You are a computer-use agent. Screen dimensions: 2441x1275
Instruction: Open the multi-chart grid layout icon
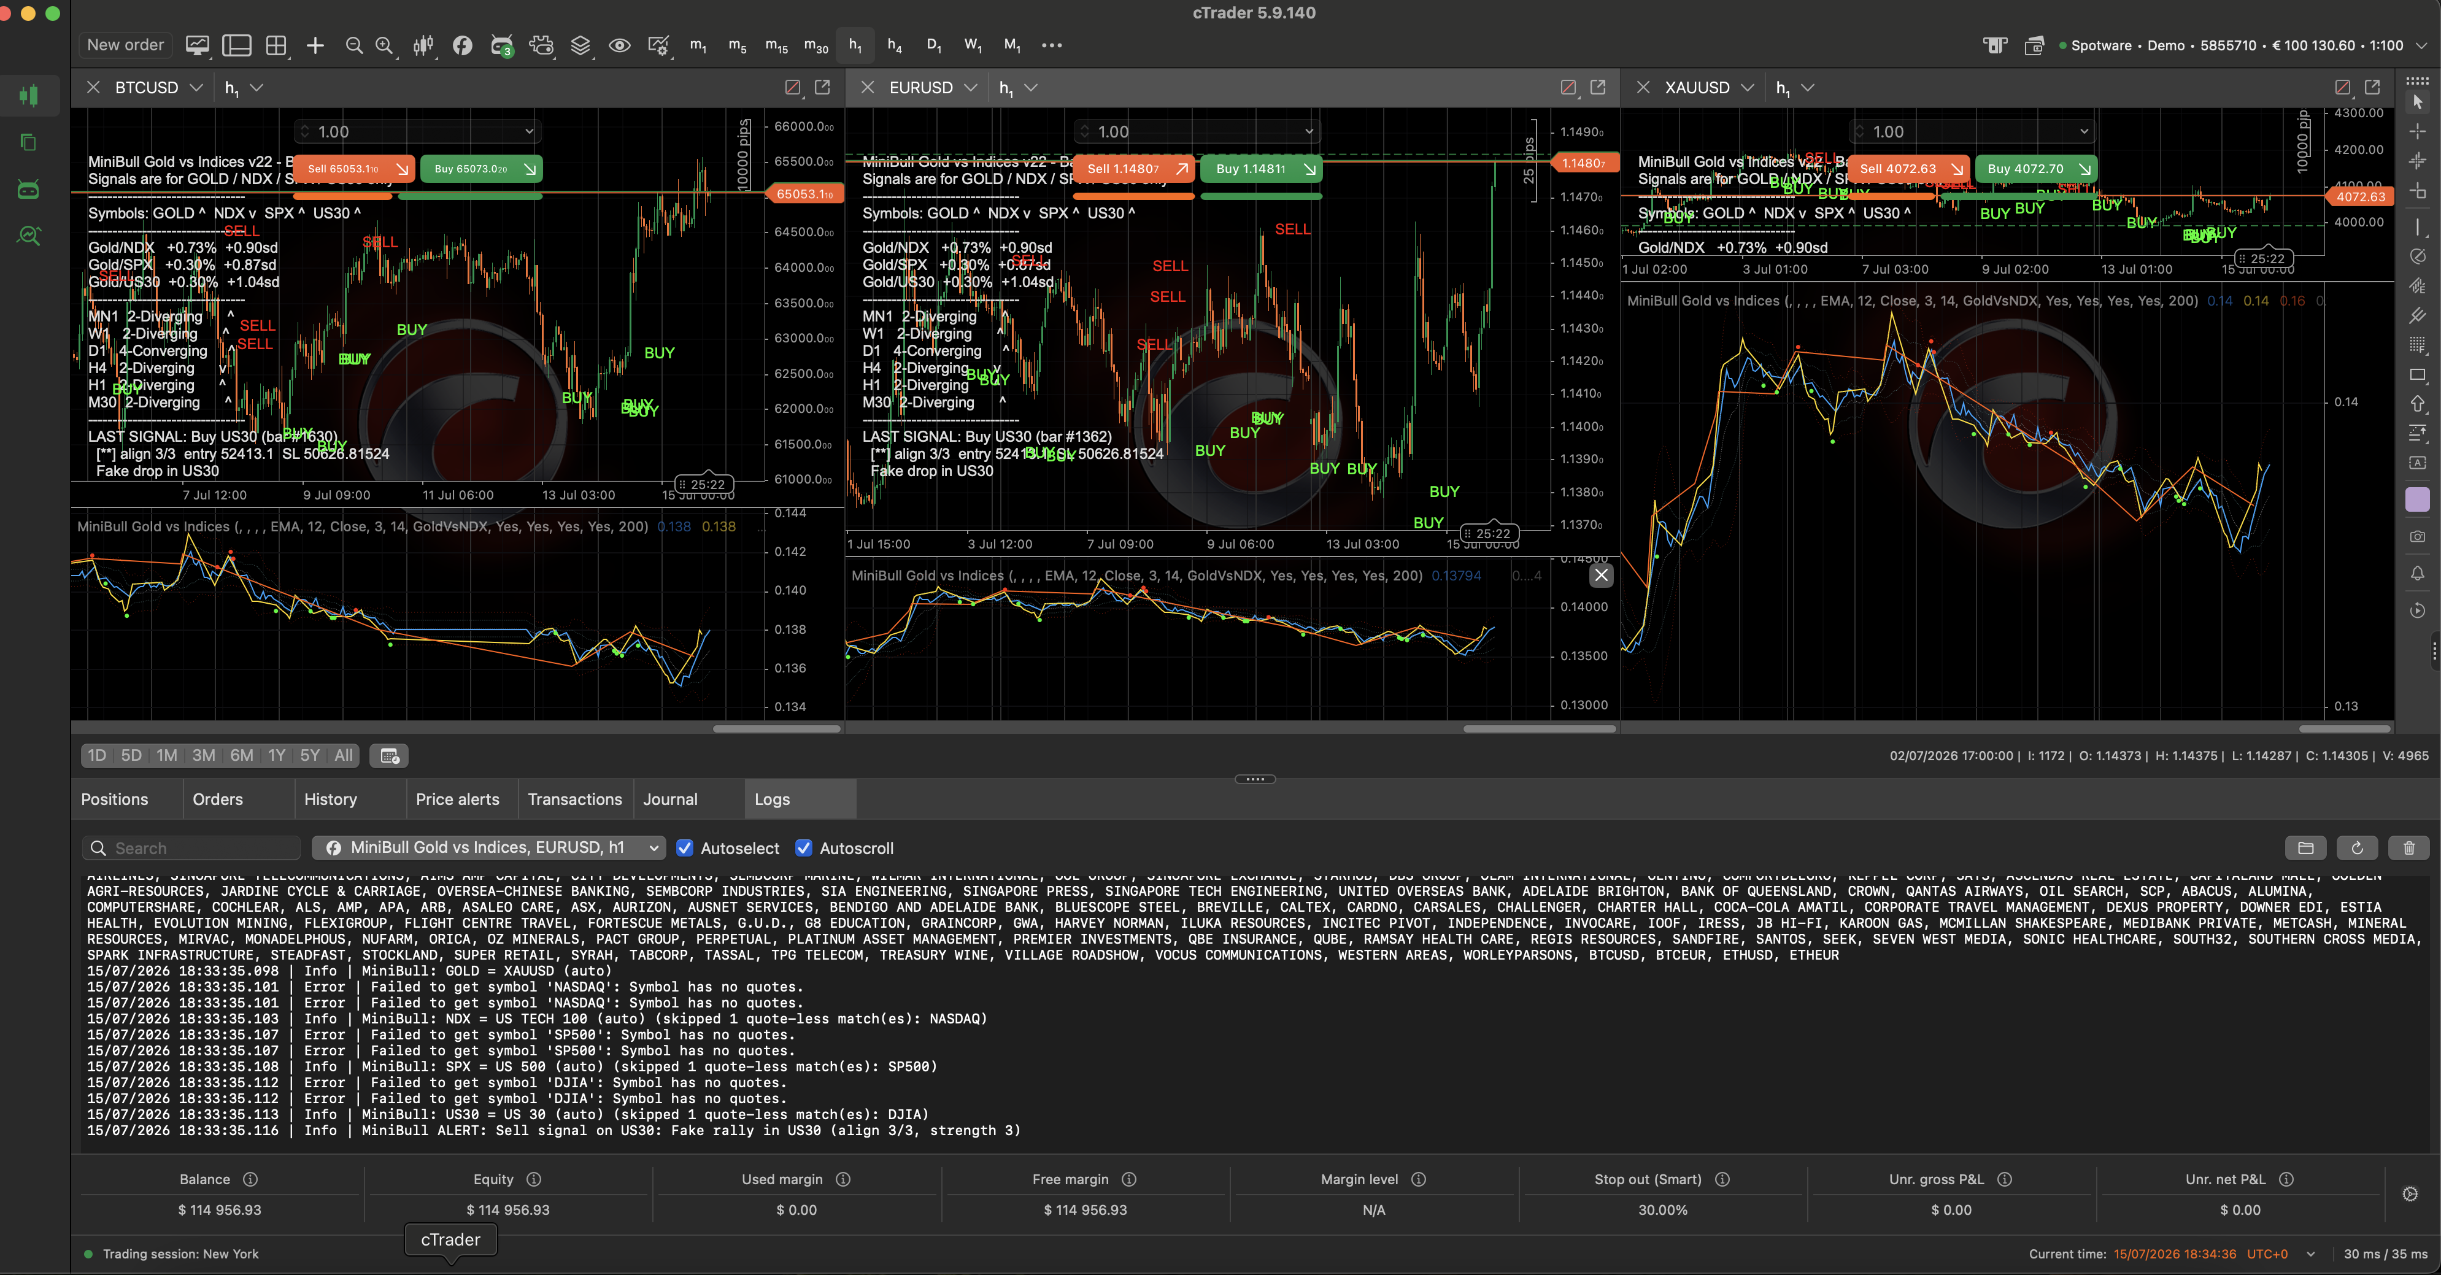point(276,45)
